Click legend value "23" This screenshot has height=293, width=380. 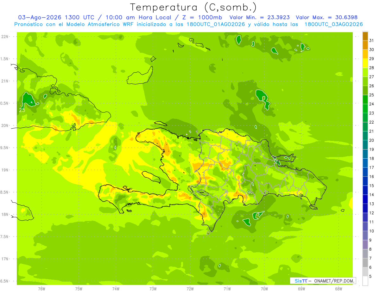click(372, 113)
